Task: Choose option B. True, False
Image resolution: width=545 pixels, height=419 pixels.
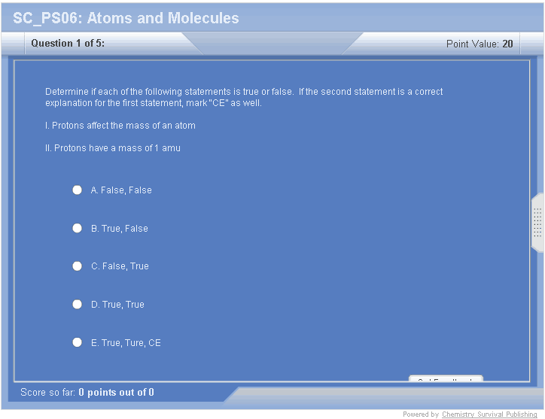Action: point(77,228)
